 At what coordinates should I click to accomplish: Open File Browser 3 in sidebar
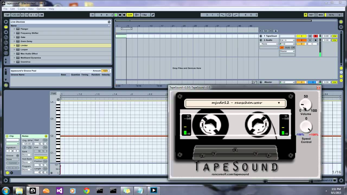[x=6, y=47]
